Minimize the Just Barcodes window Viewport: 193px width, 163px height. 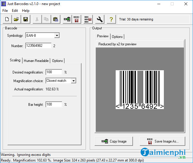[159, 4]
